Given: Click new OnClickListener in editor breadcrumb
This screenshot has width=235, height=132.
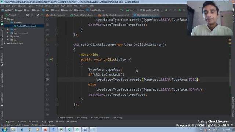Looking at the screenshot, I should click(x=100, y=118).
